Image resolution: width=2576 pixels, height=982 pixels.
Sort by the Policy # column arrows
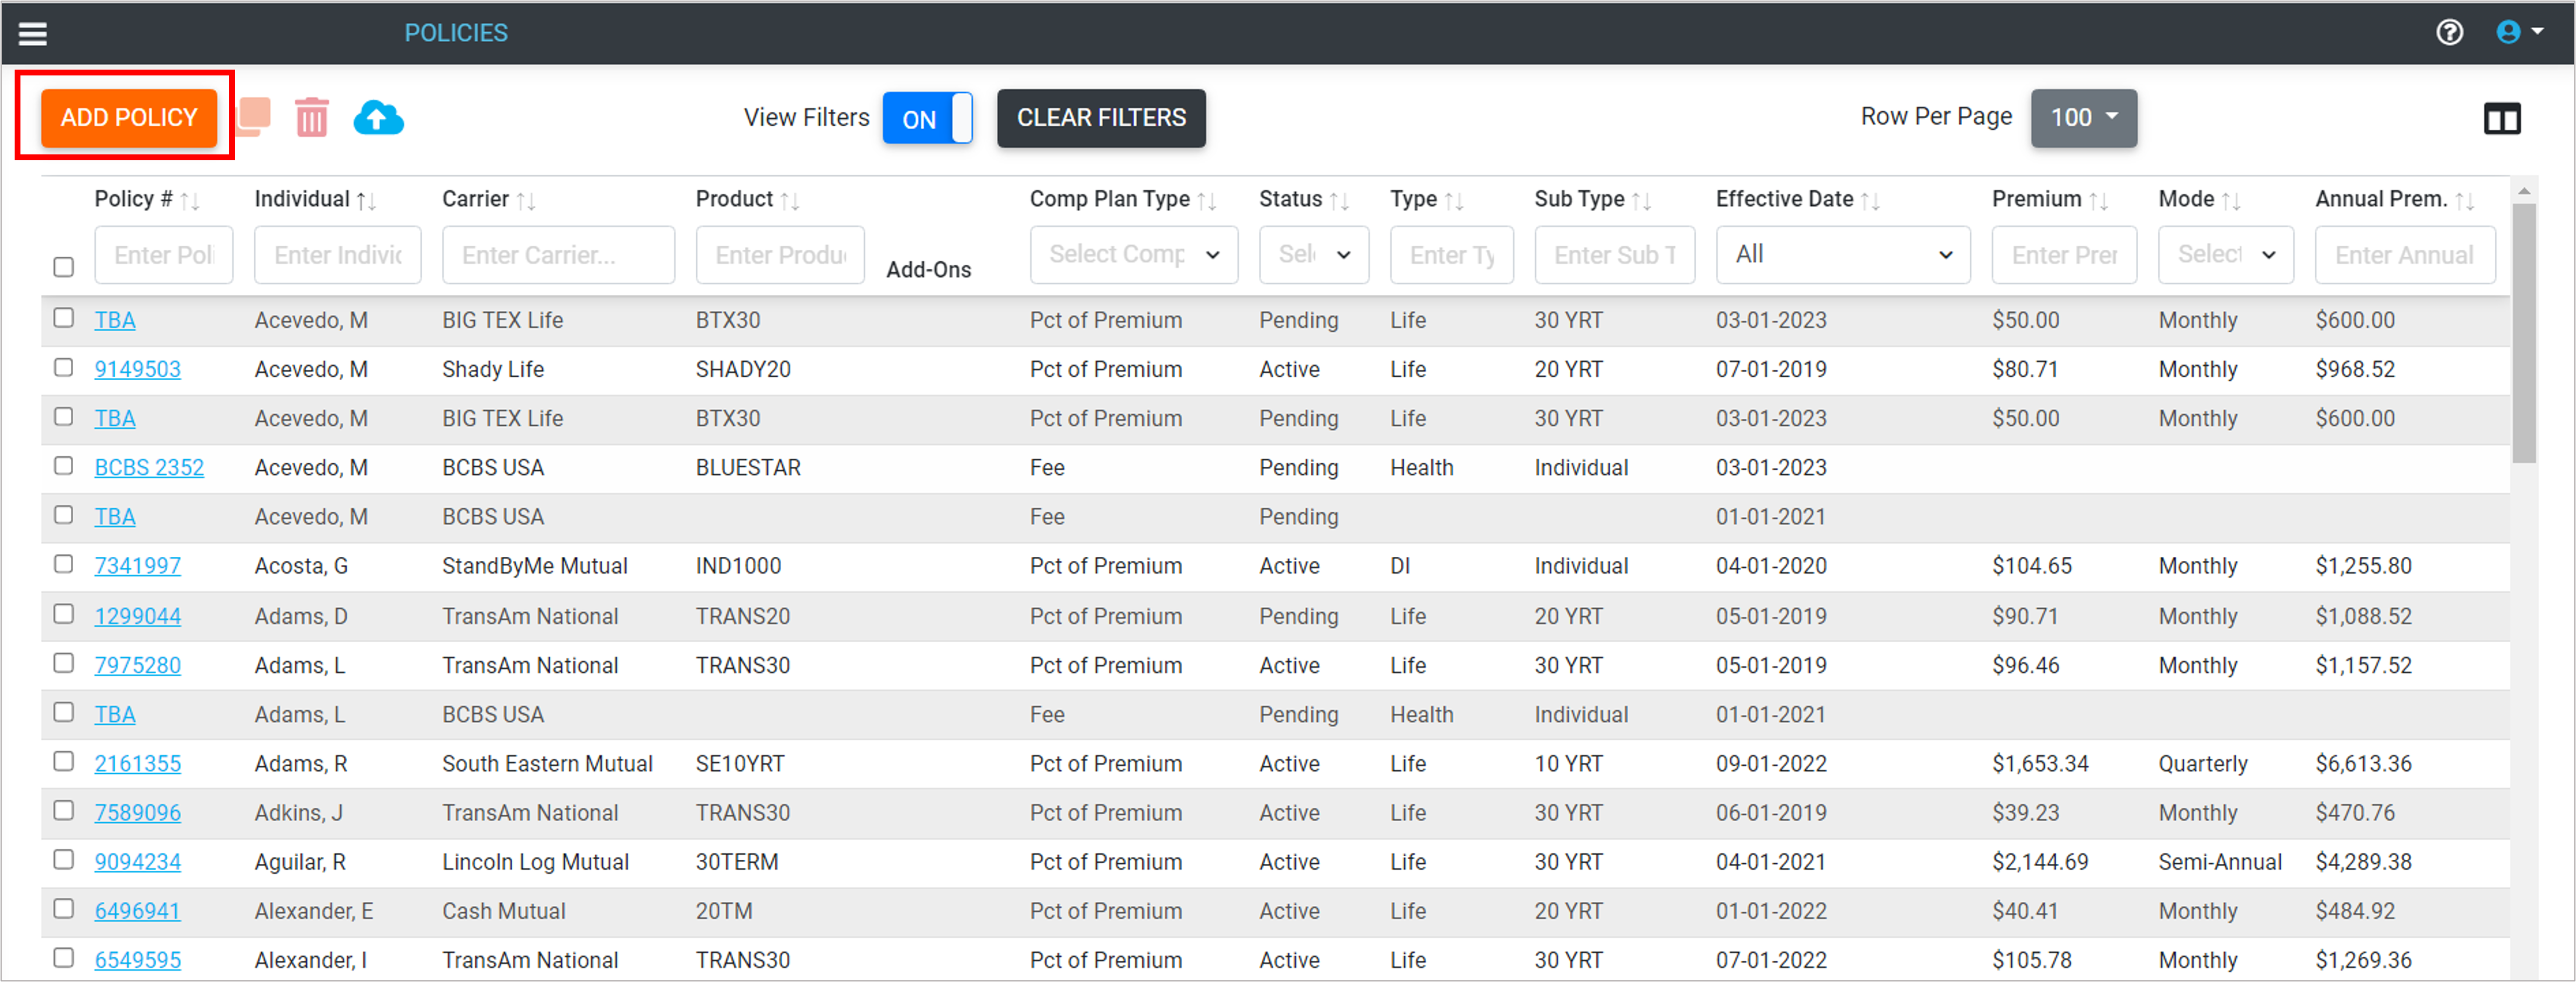pyautogui.click(x=190, y=201)
